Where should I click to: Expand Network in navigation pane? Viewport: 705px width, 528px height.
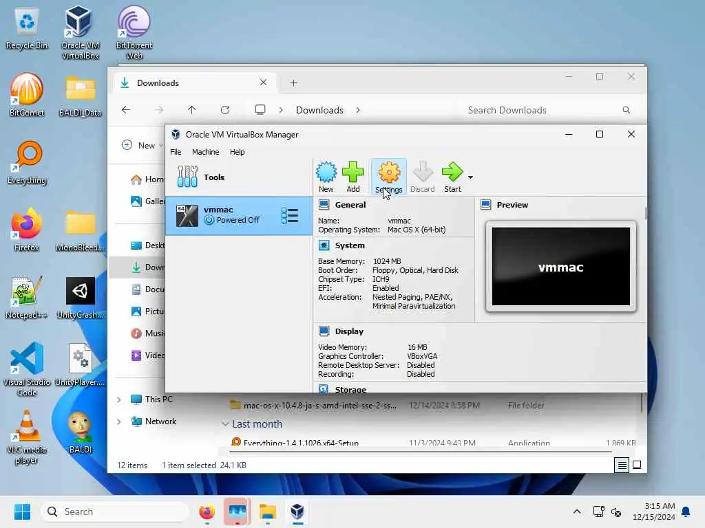(118, 421)
